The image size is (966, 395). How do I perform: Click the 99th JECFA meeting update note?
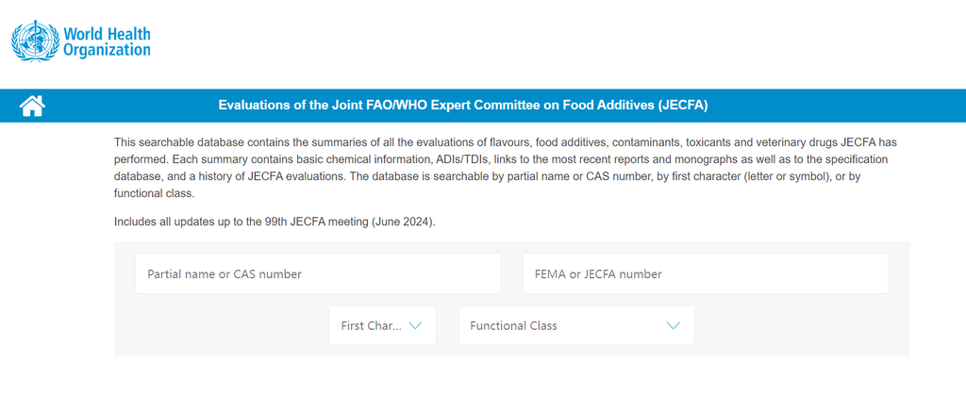click(275, 222)
